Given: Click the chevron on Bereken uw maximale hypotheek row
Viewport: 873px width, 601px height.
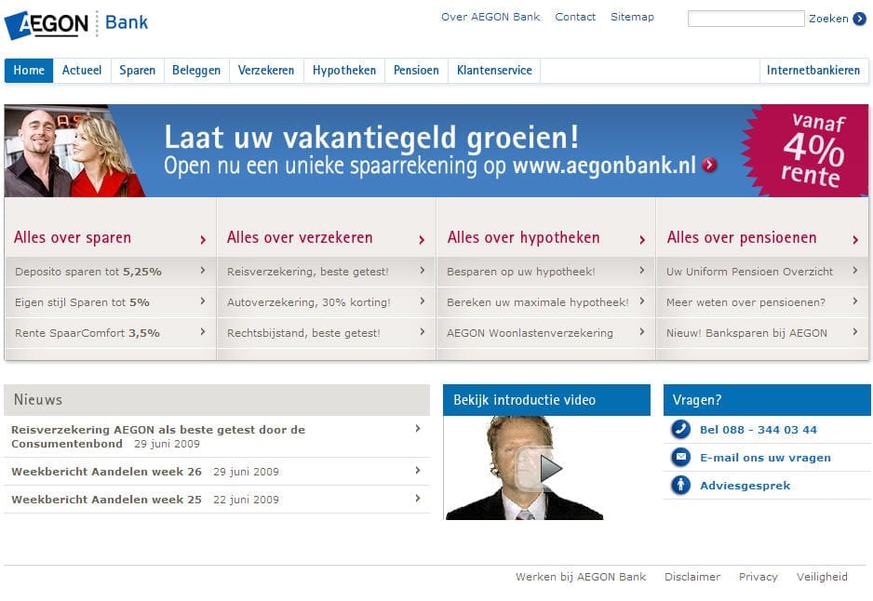Looking at the screenshot, I should coord(642,300).
